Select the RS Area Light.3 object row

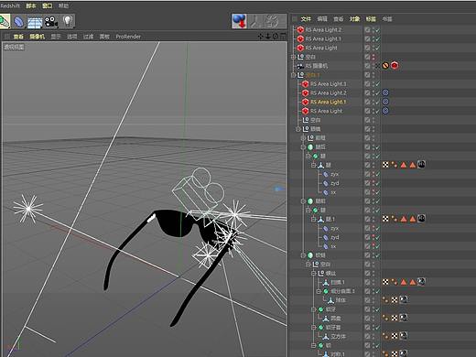328,84
